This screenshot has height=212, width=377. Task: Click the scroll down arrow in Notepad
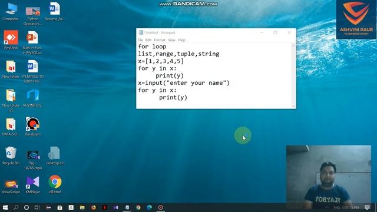point(293,106)
